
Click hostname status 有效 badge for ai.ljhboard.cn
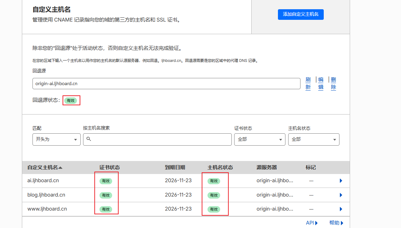pyautogui.click(x=214, y=181)
